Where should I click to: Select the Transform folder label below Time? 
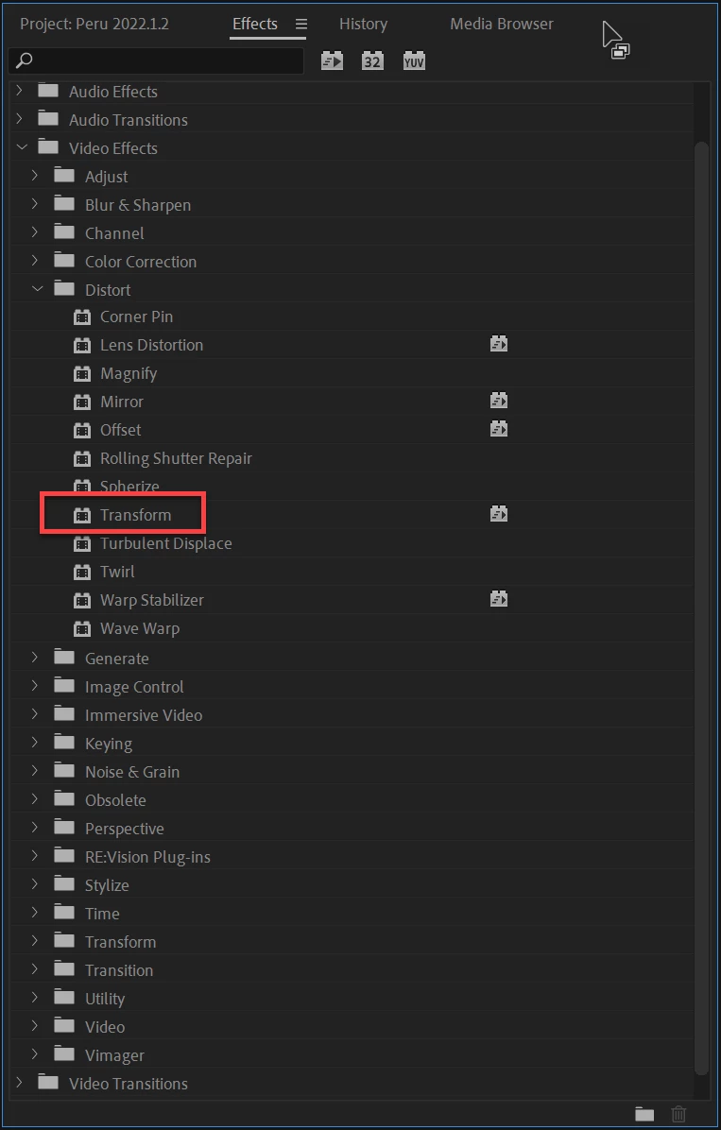120,942
